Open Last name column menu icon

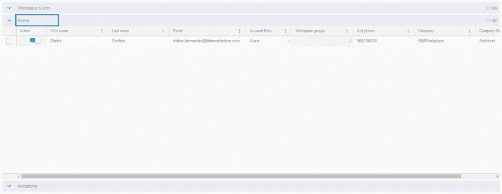(x=163, y=31)
